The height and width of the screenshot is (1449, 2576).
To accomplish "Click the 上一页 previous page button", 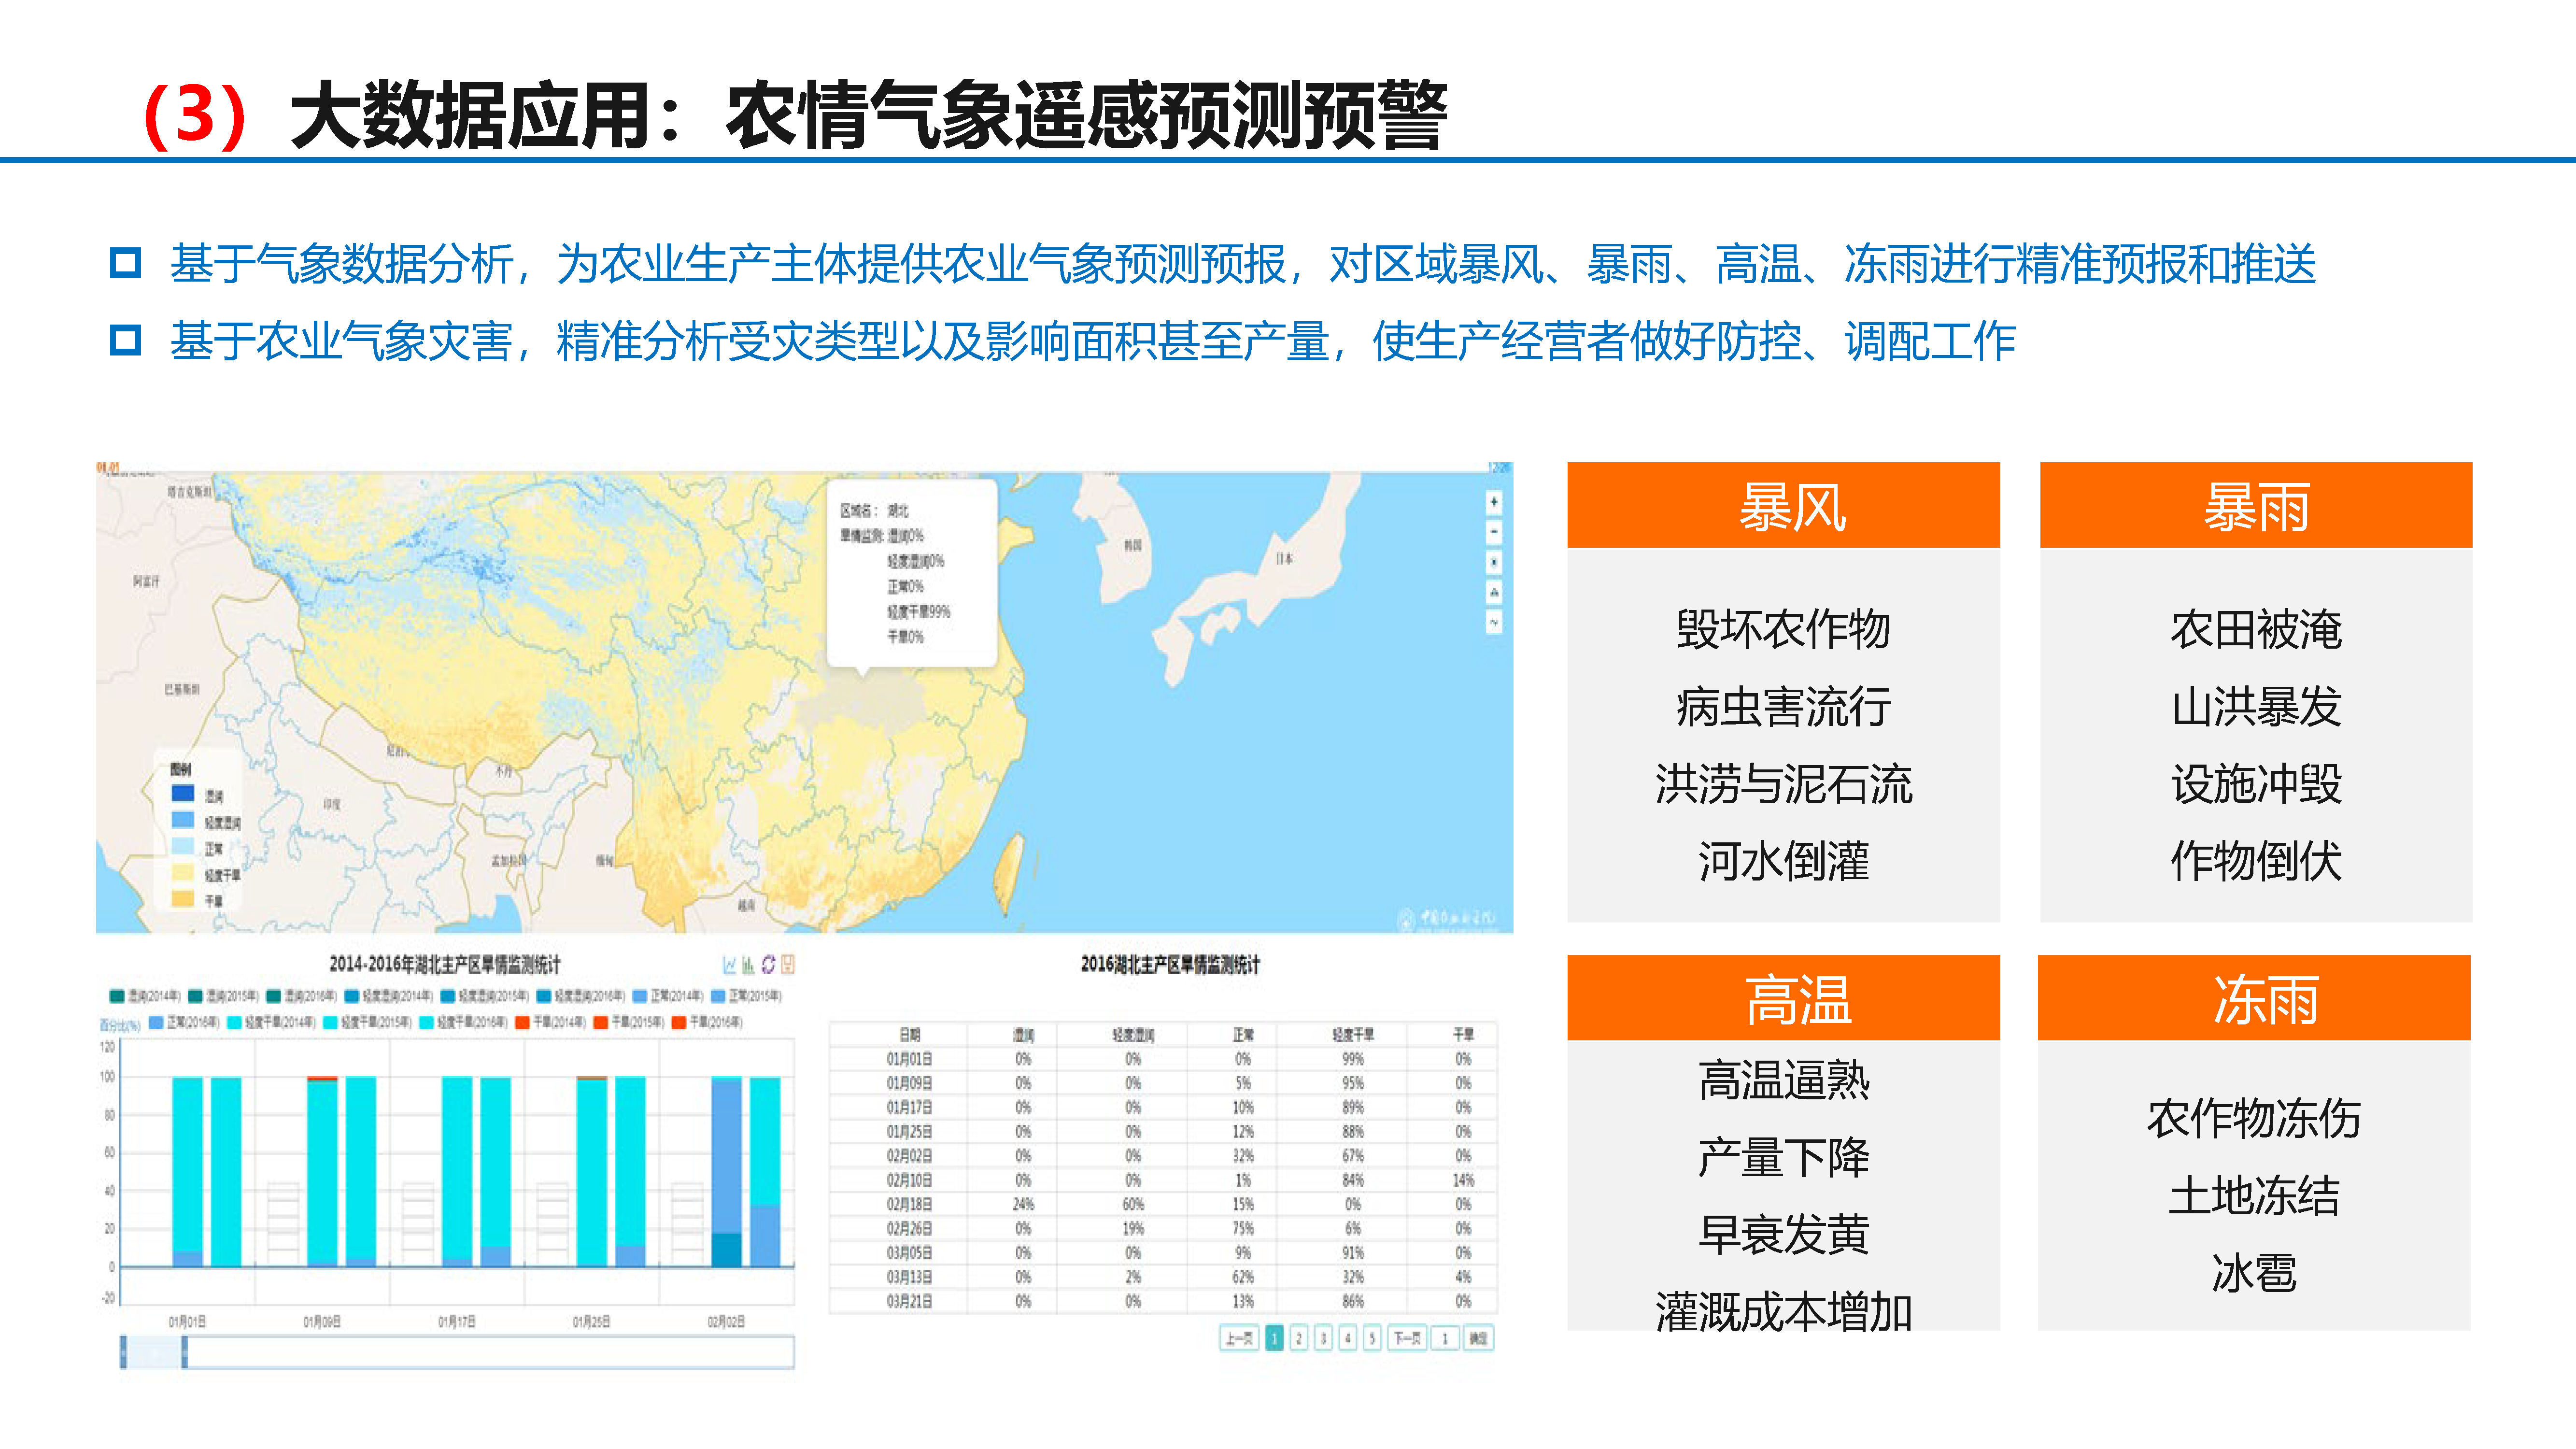I will tap(1239, 1338).
